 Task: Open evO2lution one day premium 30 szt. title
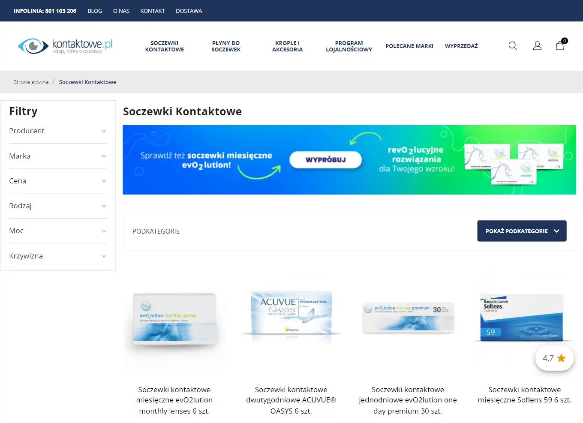[408, 400]
